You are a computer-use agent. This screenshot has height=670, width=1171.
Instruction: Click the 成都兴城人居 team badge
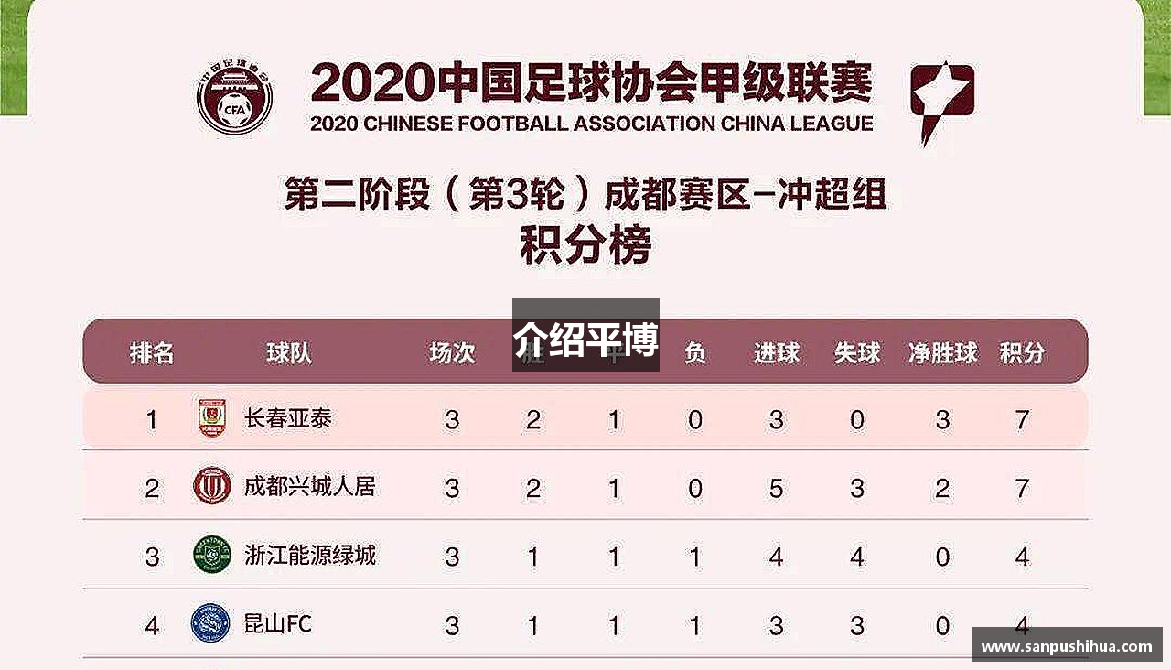pos(211,486)
